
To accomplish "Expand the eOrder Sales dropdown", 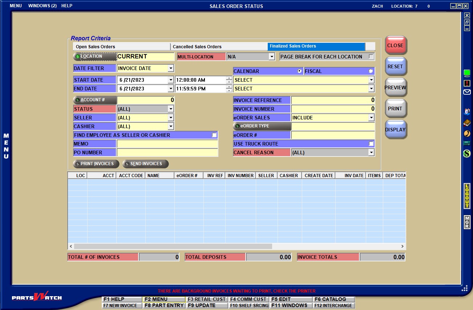I will coord(371,118).
